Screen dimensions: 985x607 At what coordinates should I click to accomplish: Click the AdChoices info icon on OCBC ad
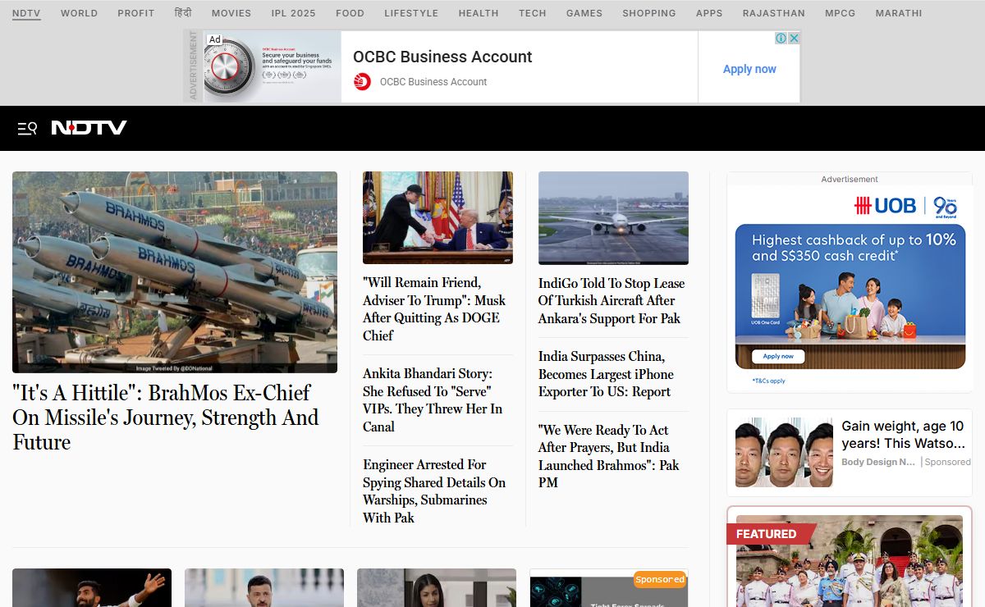[781, 38]
